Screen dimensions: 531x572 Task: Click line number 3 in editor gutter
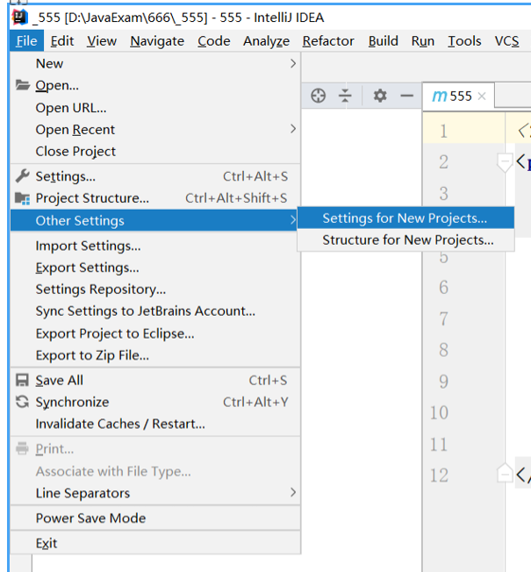[x=444, y=193]
